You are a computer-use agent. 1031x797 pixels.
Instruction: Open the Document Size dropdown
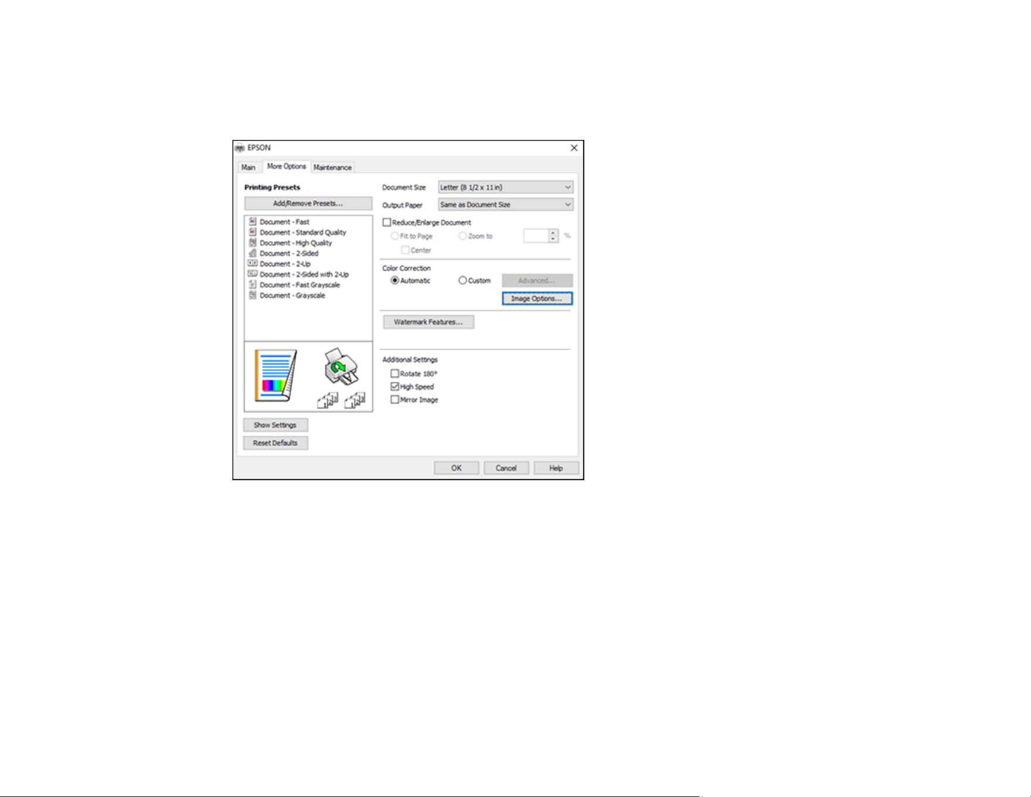[x=506, y=187]
